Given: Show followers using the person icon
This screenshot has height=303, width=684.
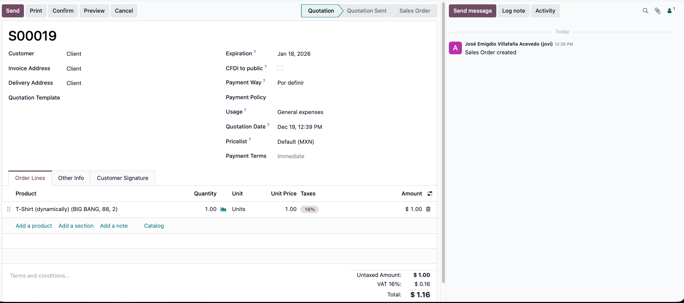Looking at the screenshot, I should point(670,11).
